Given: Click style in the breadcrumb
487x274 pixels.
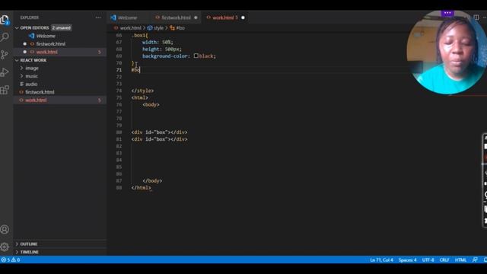Looking at the screenshot, I should [x=158, y=28].
